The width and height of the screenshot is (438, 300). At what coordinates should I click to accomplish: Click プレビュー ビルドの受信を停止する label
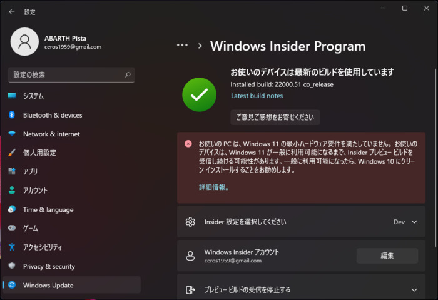(x=248, y=290)
